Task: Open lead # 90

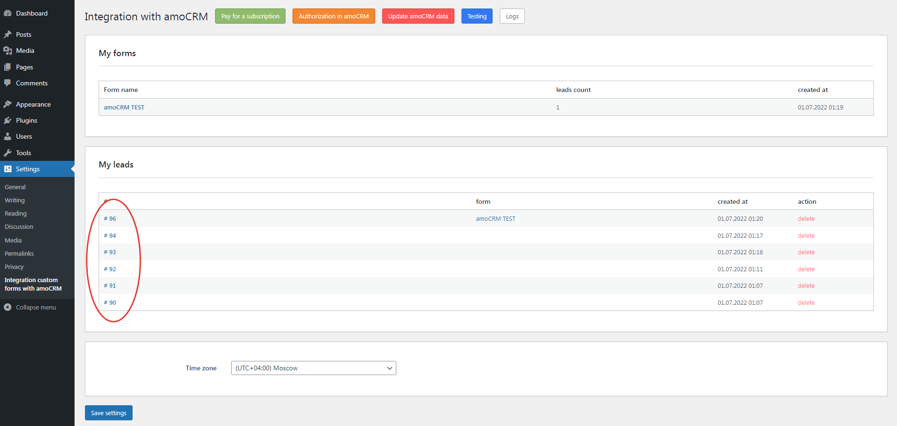Action: pyautogui.click(x=110, y=302)
